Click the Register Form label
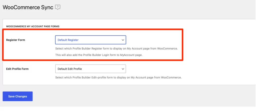 15,40
